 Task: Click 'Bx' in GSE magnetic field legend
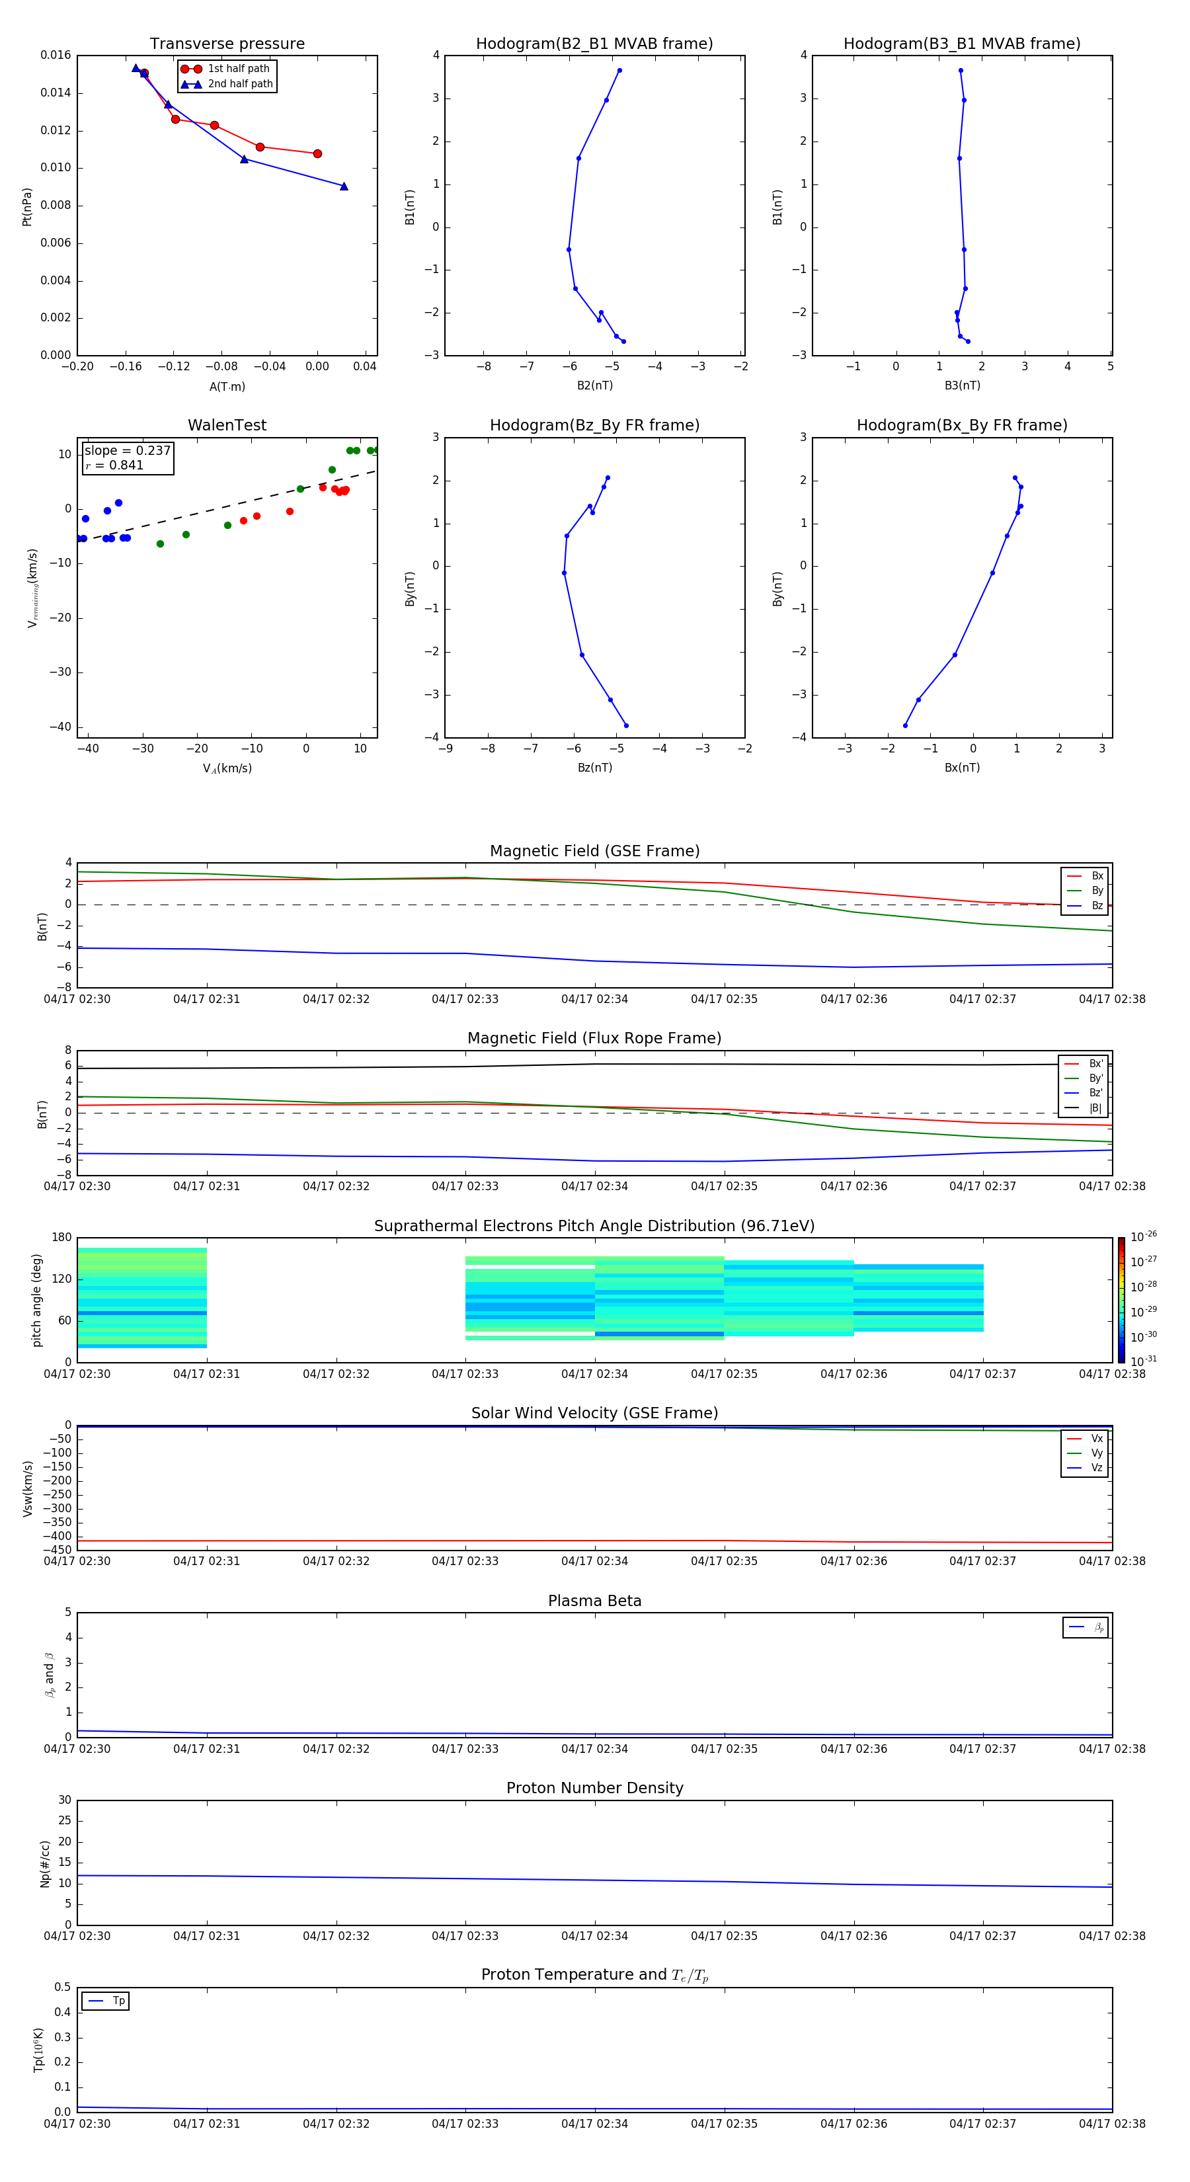click(x=1086, y=876)
